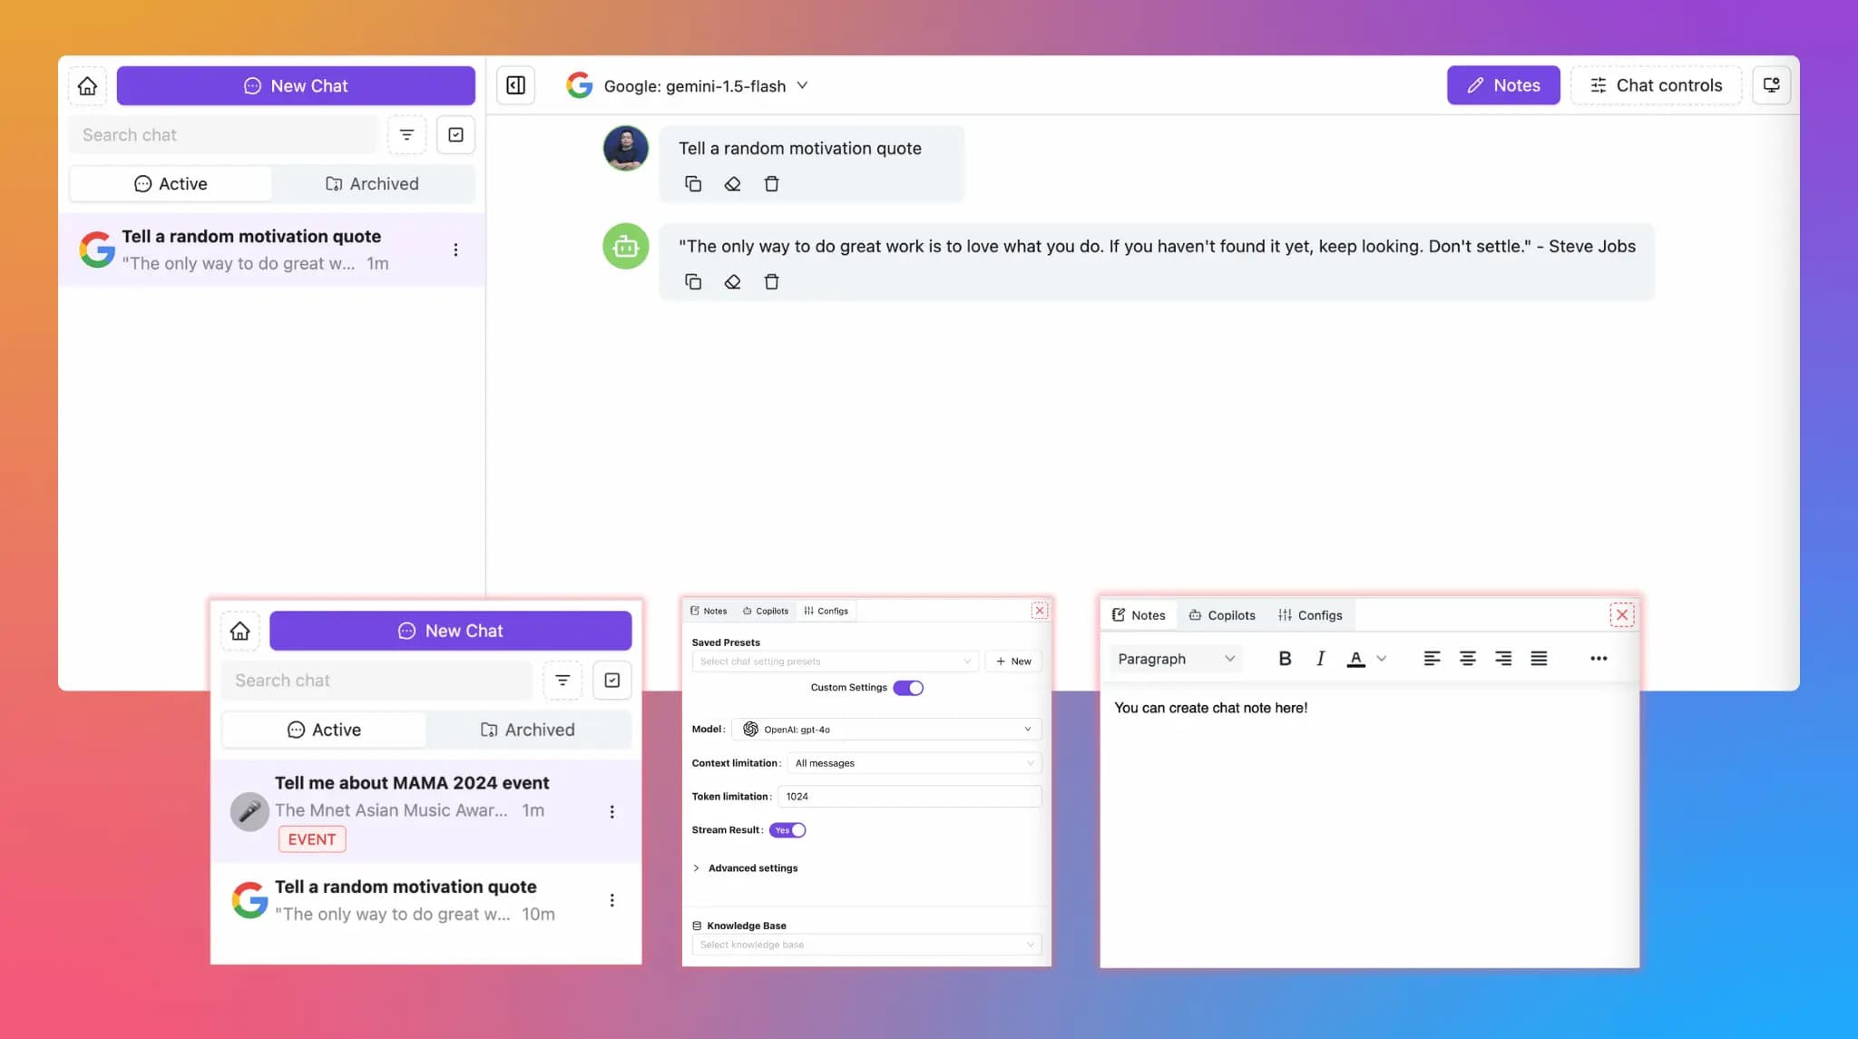Click the plus New preset button
Image resolution: width=1858 pixels, height=1039 pixels.
point(1013,662)
